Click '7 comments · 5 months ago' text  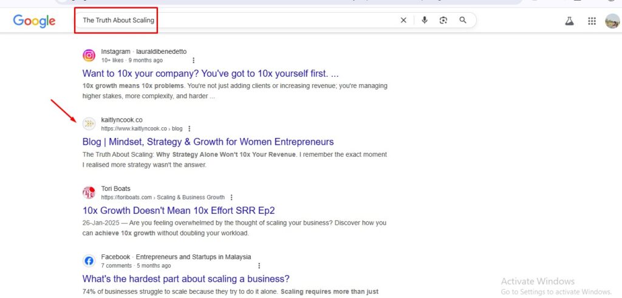(x=136, y=265)
